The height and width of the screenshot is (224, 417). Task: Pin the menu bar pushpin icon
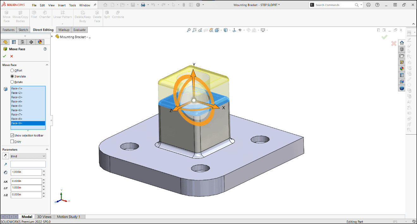[x=95, y=5]
